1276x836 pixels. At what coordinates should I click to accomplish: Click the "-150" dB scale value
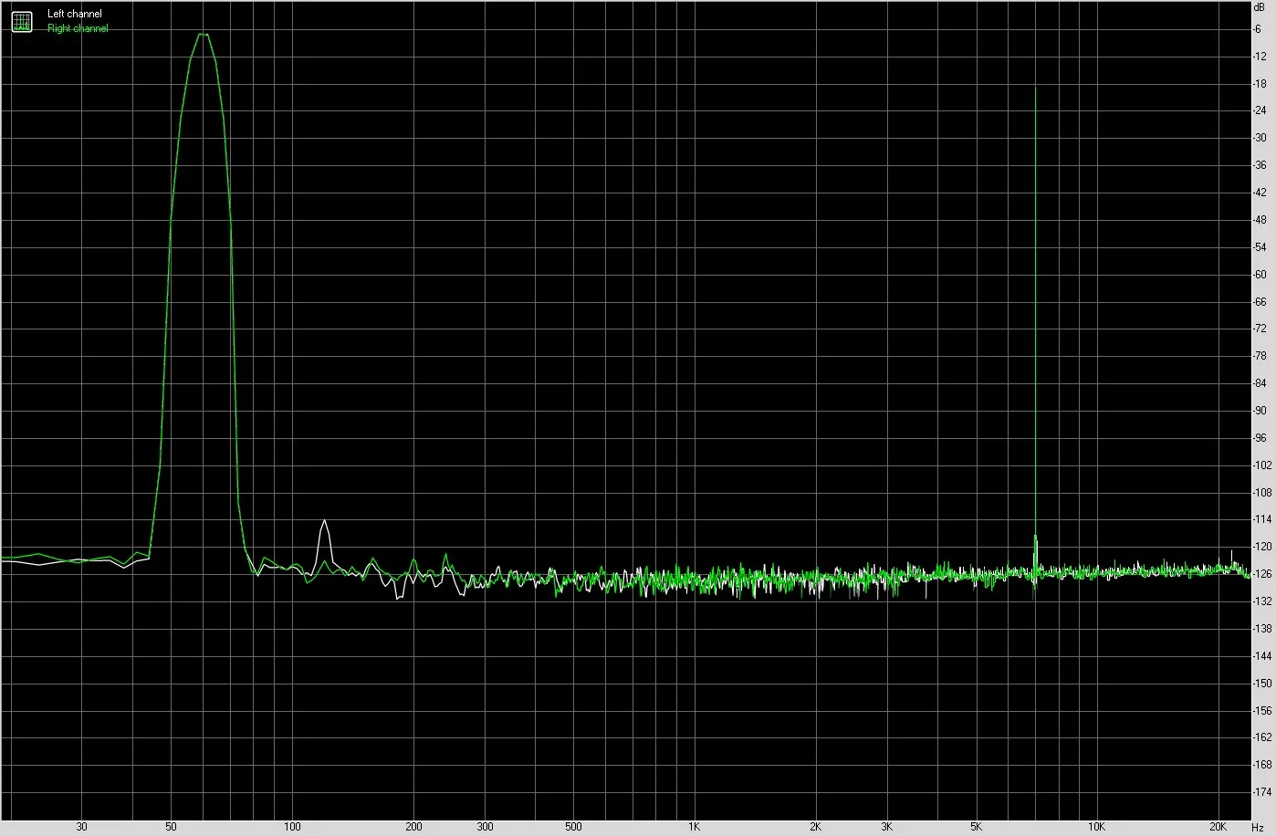(x=1262, y=684)
